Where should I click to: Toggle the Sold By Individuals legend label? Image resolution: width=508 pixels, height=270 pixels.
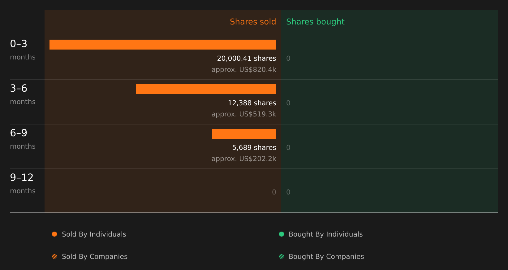pyautogui.click(x=94, y=234)
